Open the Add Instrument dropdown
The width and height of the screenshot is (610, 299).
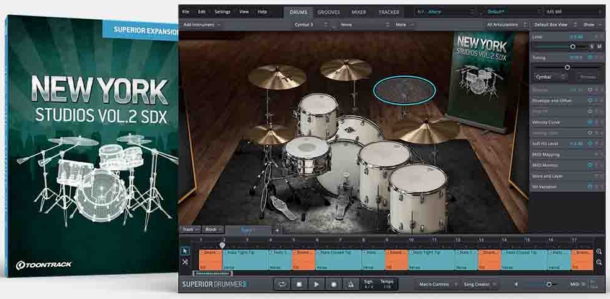point(201,25)
